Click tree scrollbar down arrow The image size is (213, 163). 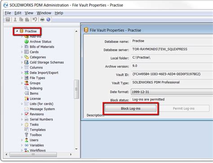pos(76,149)
